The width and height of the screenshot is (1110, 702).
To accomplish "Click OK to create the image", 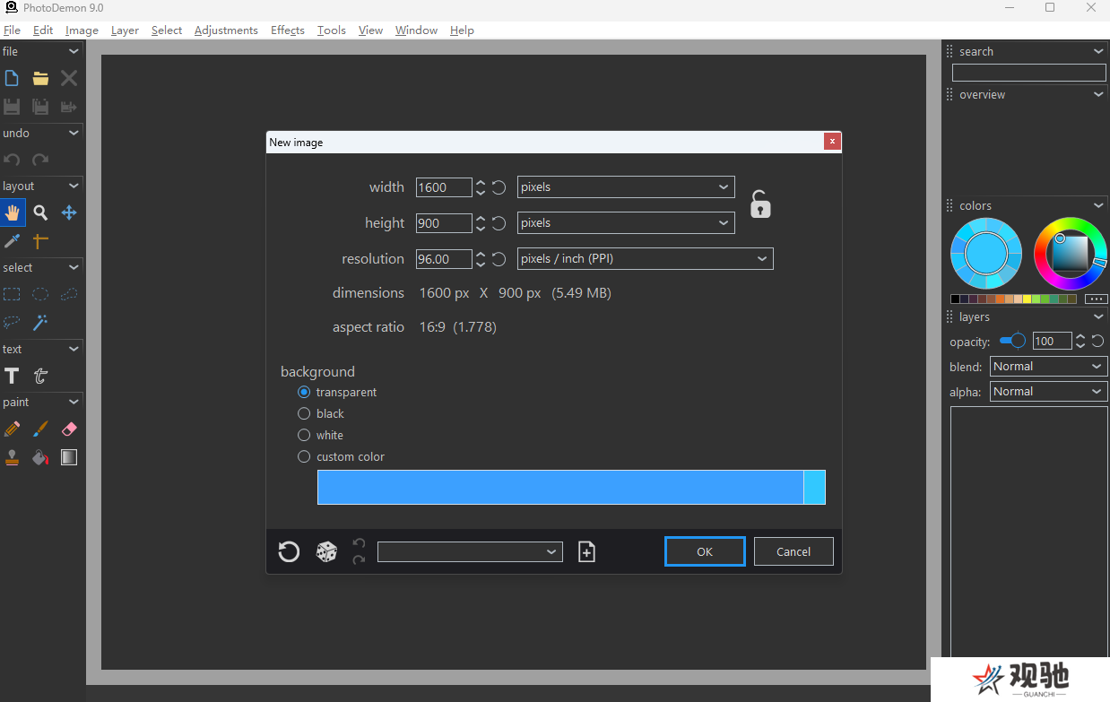I will pos(705,551).
